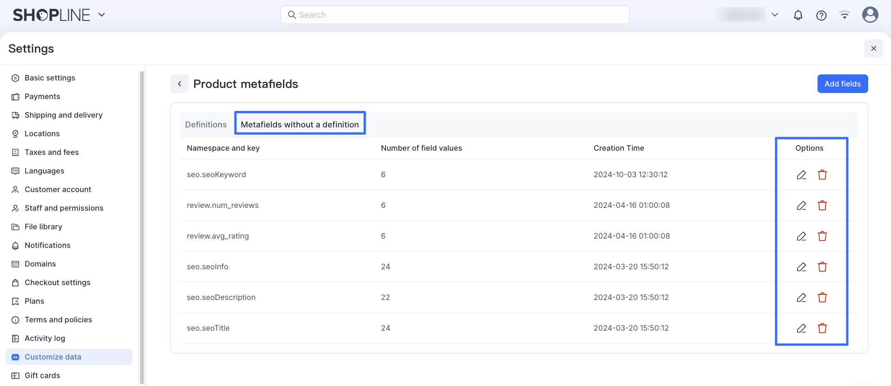Screen dimensions: 891x386
Task: Delete the review.num_reviews metafield
Action: 822,206
